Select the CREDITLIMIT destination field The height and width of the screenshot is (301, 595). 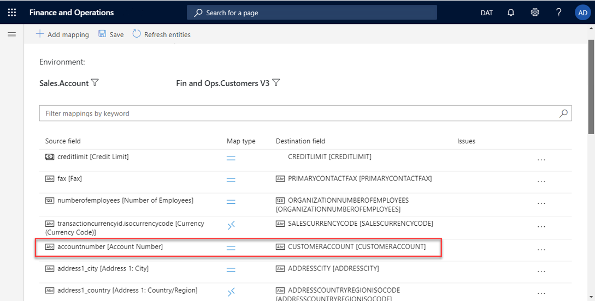pos(330,156)
